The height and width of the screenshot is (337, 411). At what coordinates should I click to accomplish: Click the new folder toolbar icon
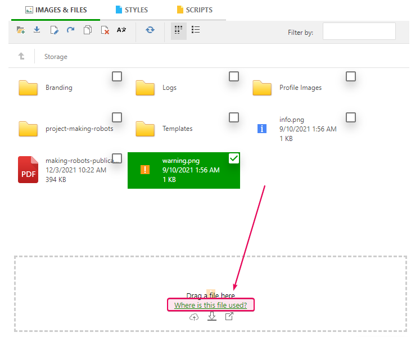click(21, 30)
